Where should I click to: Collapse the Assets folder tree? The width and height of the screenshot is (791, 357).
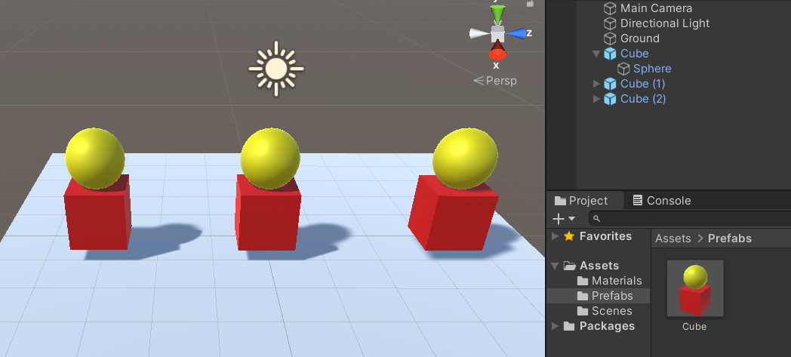click(x=555, y=266)
